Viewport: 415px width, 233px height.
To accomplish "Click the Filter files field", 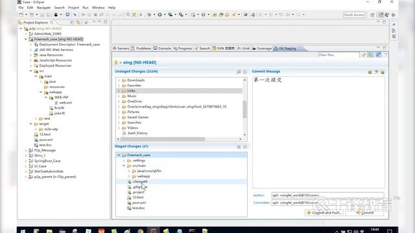I will click(x=338, y=55).
